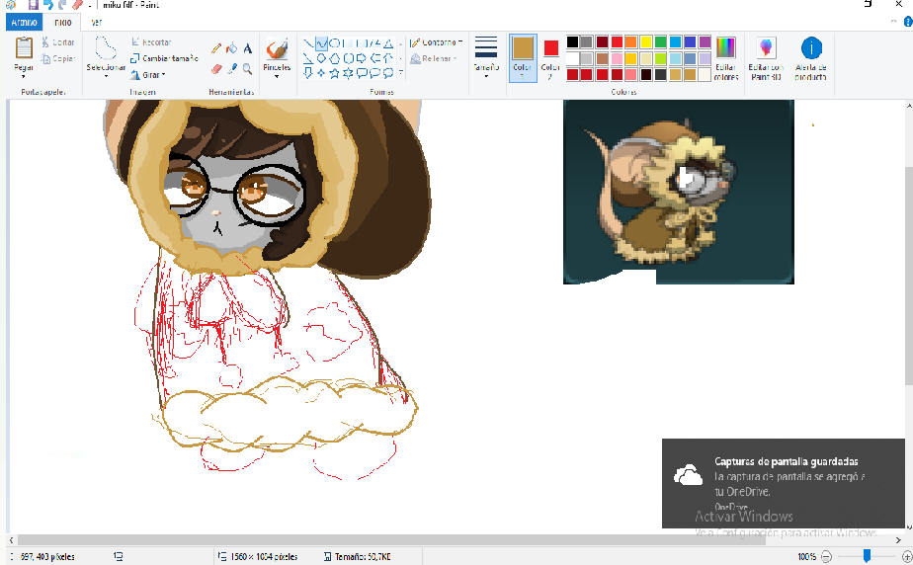The height and width of the screenshot is (565, 913).
Task: Choose the Line shape
Action: 308,43
